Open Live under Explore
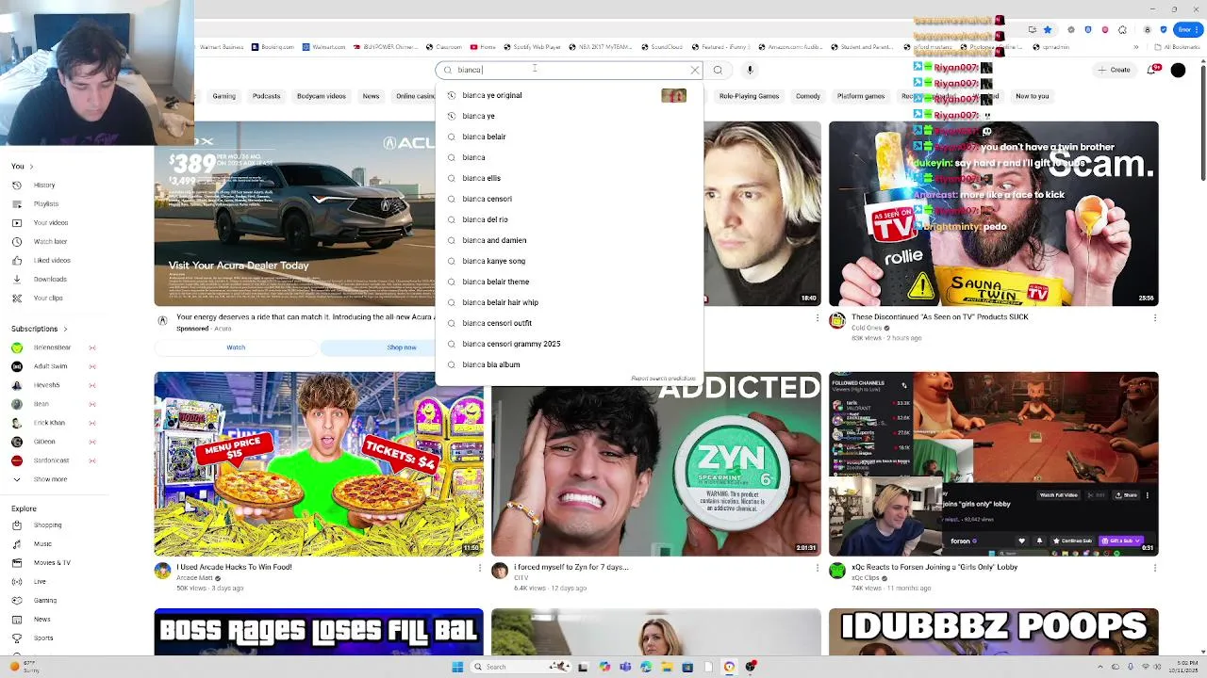1207x678 pixels. [x=40, y=581]
